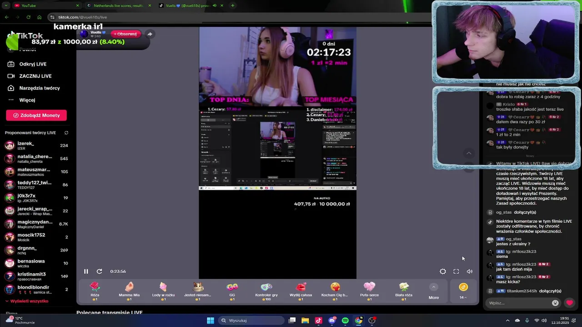
Task: Refresh proposed LIVE creators list
Action: coord(66,133)
